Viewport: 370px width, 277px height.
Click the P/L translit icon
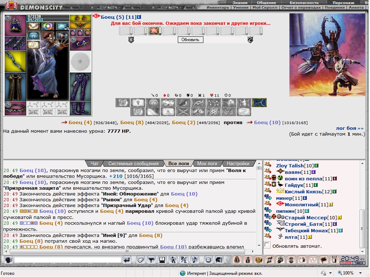coord(184,260)
